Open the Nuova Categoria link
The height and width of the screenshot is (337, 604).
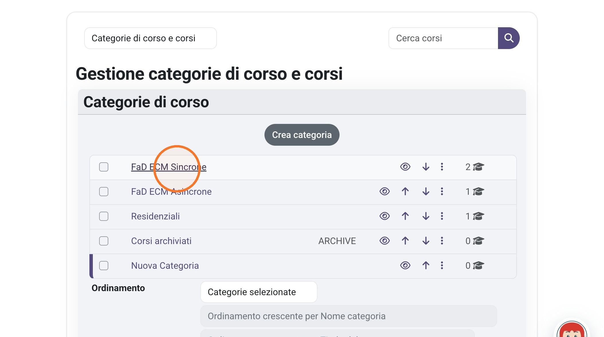(165, 266)
